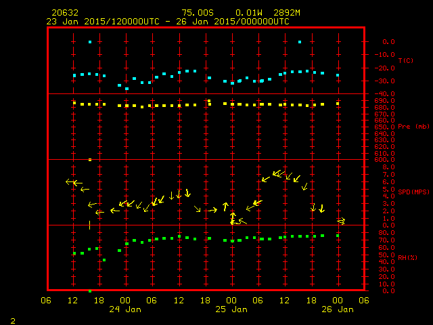433x325 pixels.
Task: Click the 4.0 wind speed tick label
Action: [x=388, y=196]
